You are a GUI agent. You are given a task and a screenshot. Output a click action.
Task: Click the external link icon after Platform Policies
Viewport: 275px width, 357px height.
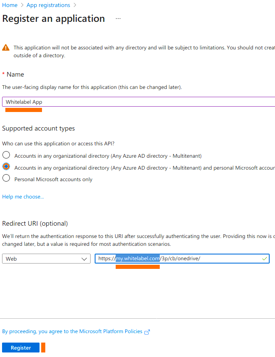147,332
